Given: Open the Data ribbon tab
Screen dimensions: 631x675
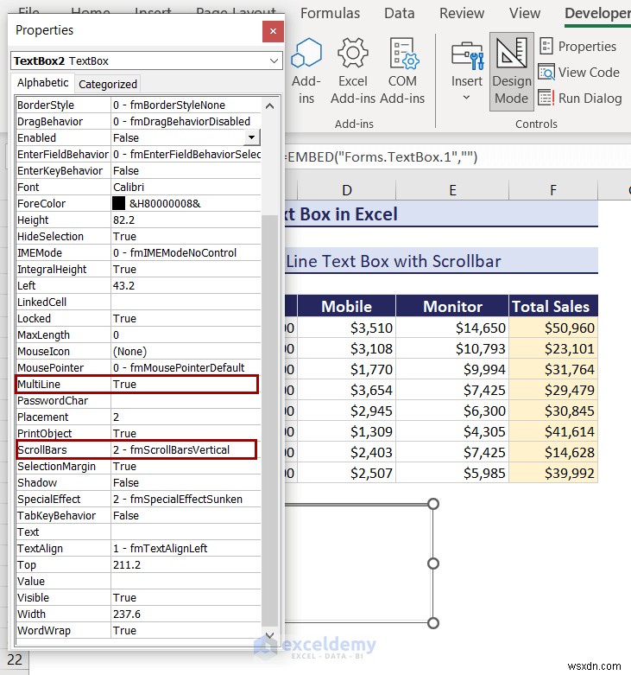Looking at the screenshot, I should click(x=400, y=13).
